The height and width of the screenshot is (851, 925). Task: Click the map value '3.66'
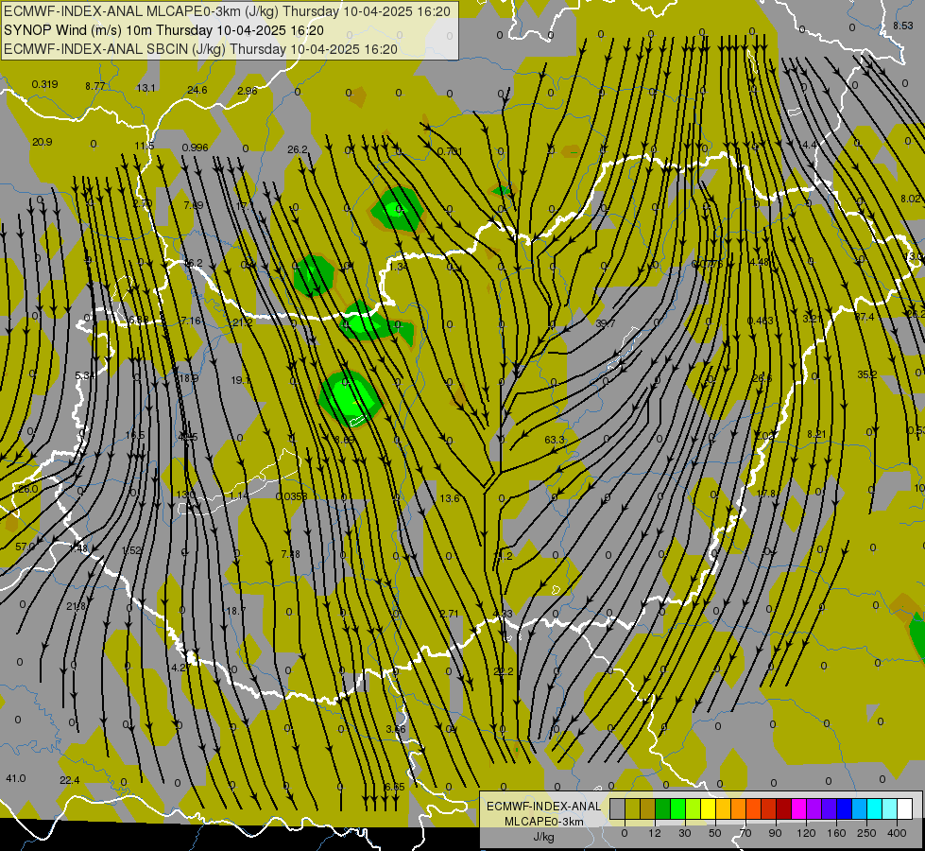click(x=396, y=729)
